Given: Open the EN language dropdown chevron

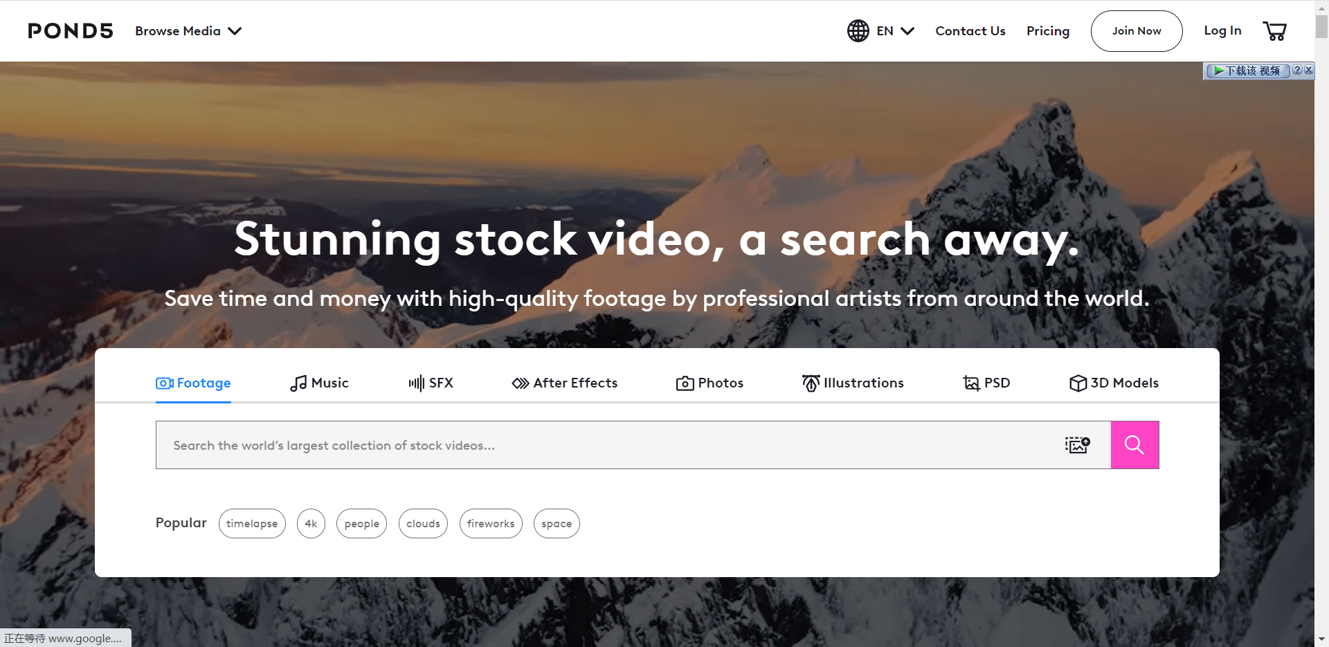Looking at the screenshot, I should pos(907,30).
